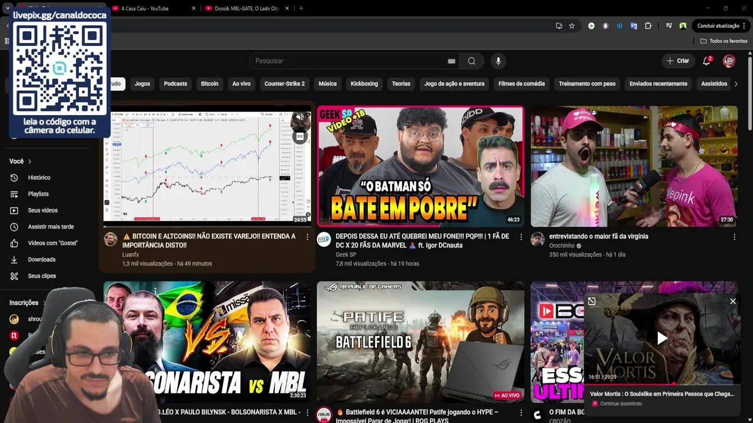Open options for the Battlefield 6 video
This screenshot has height=423, width=753.
521,413
